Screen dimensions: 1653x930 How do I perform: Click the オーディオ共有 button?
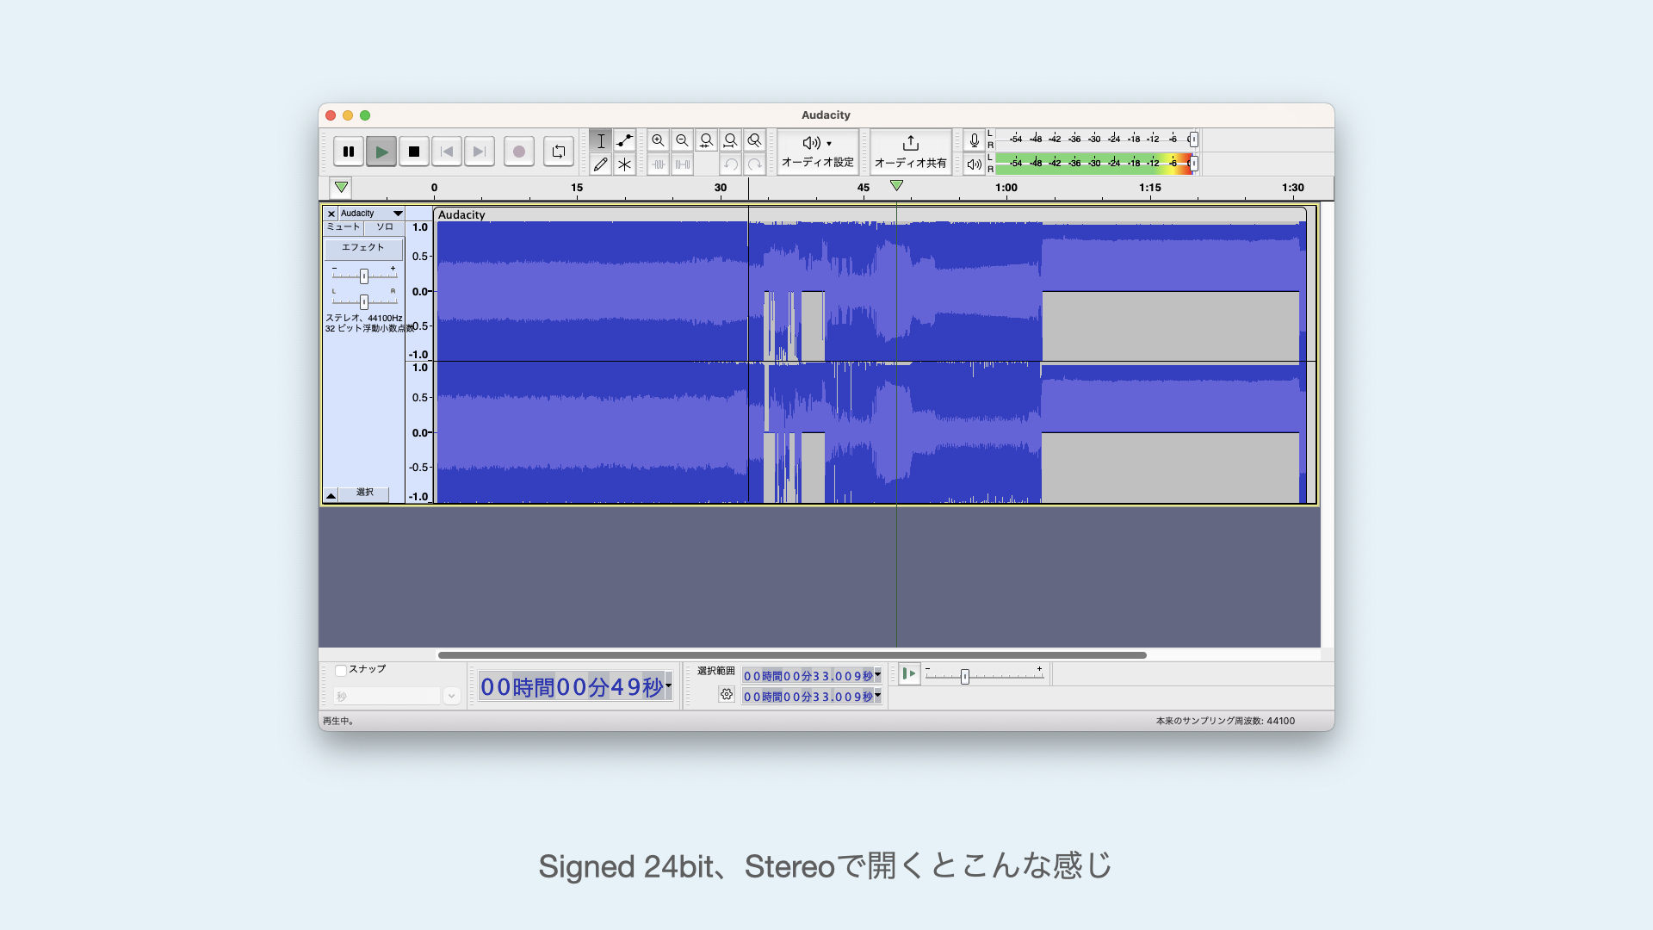[x=910, y=152]
